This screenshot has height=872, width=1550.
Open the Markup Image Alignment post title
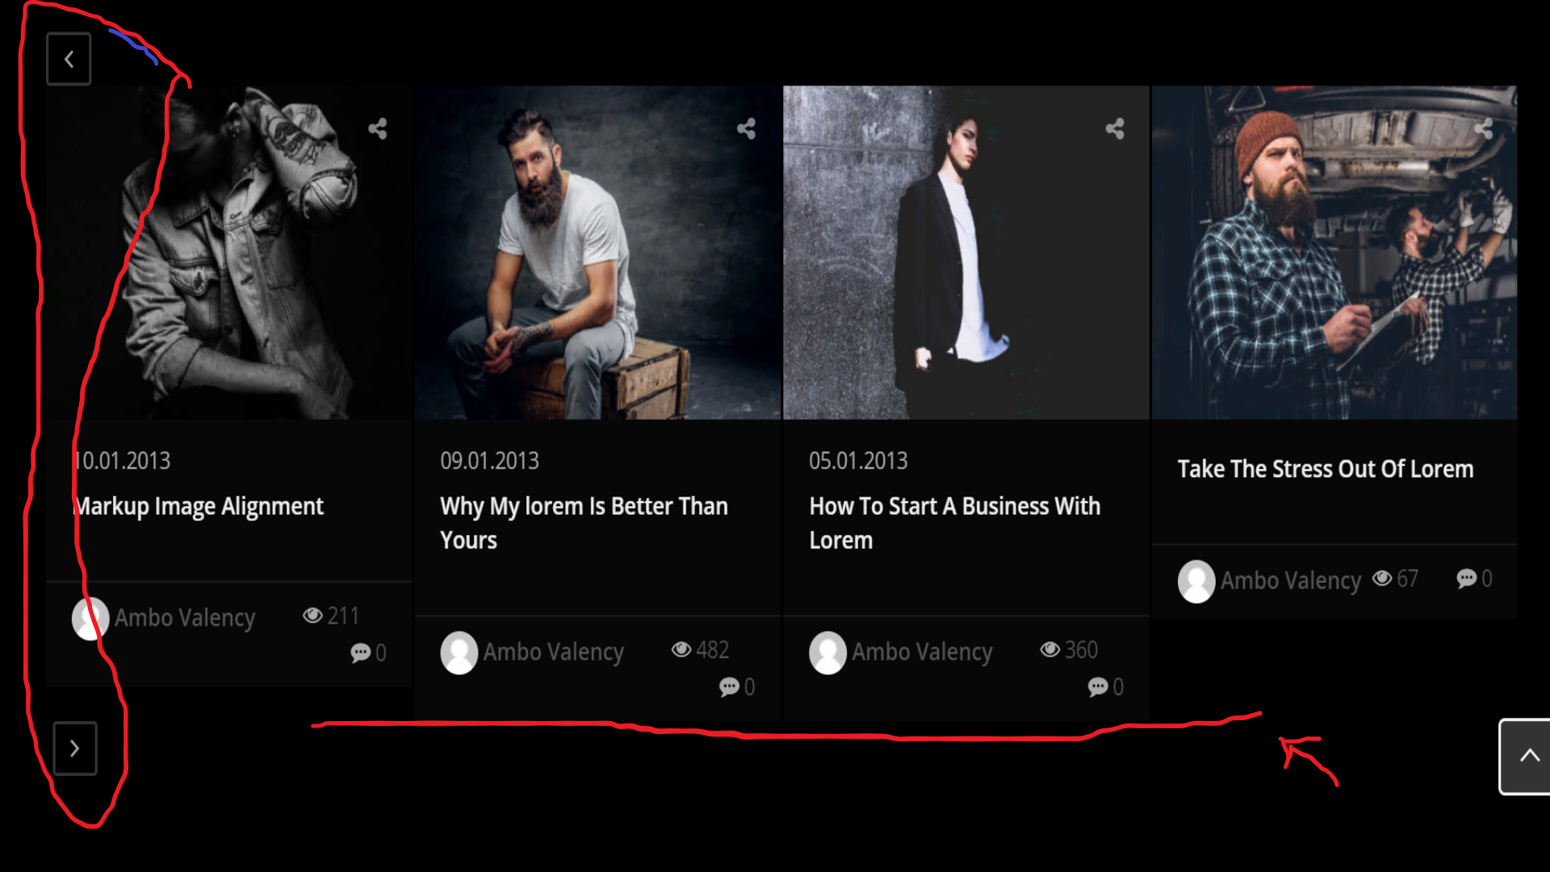199,506
